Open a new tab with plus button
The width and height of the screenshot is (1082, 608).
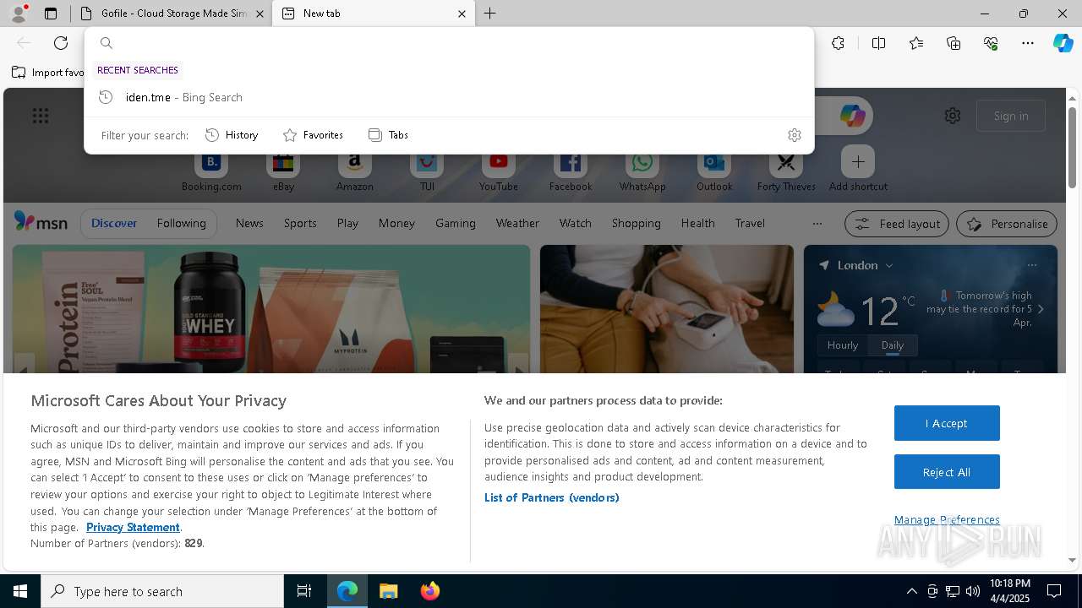click(x=489, y=14)
